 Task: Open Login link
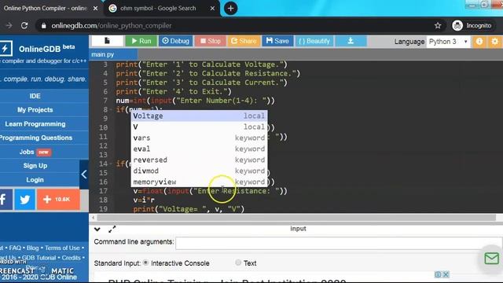click(35, 180)
